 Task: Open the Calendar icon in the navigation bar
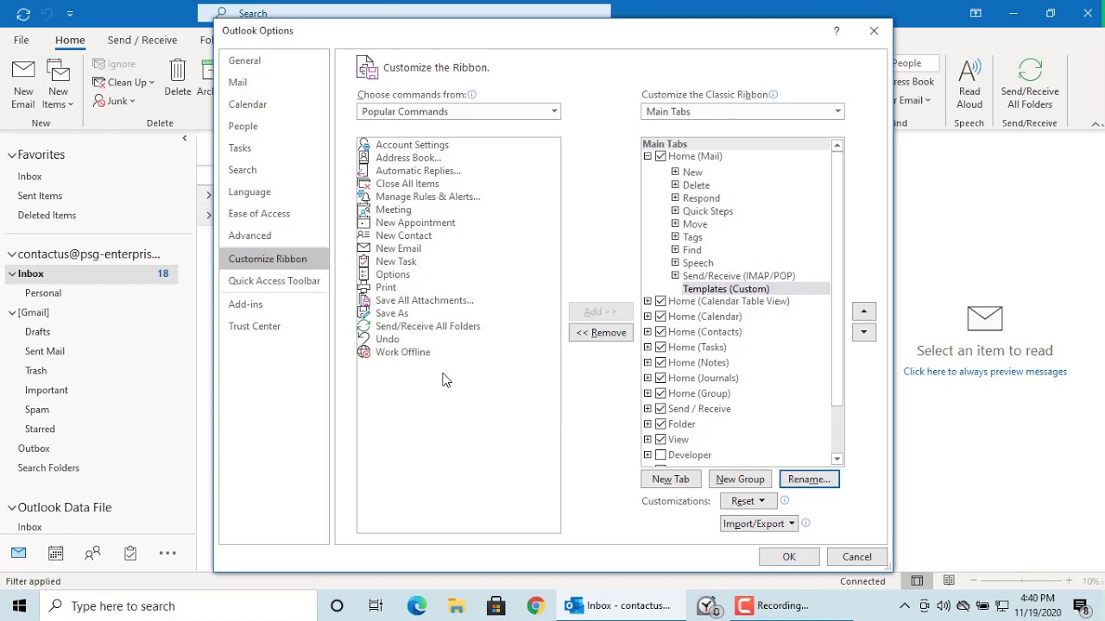click(55, 553)
